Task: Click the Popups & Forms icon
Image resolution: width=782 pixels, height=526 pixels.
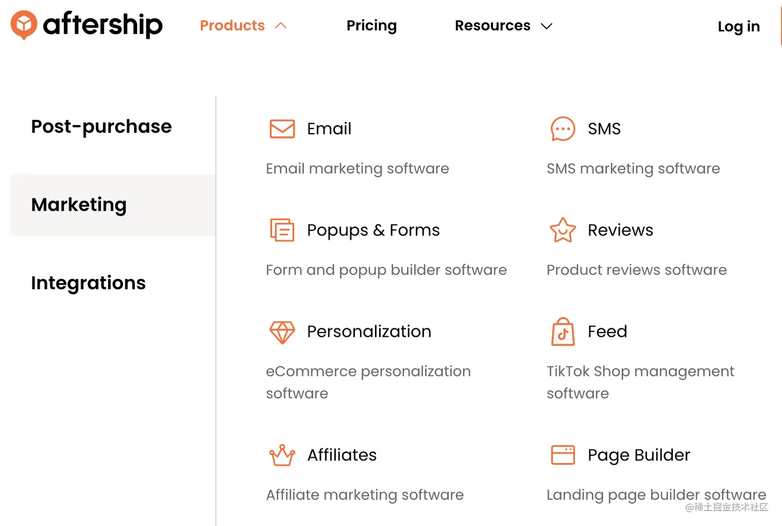Action: [x=282, y=230]
